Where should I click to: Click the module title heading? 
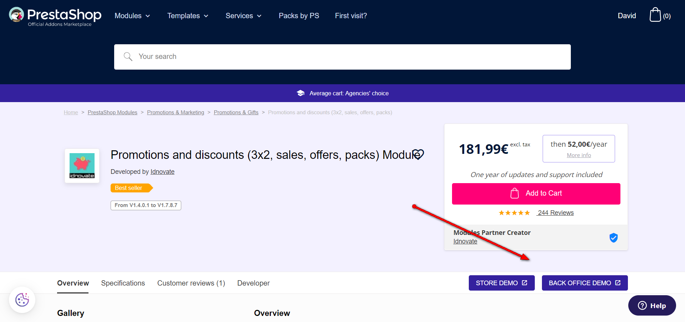click(265, 155)
